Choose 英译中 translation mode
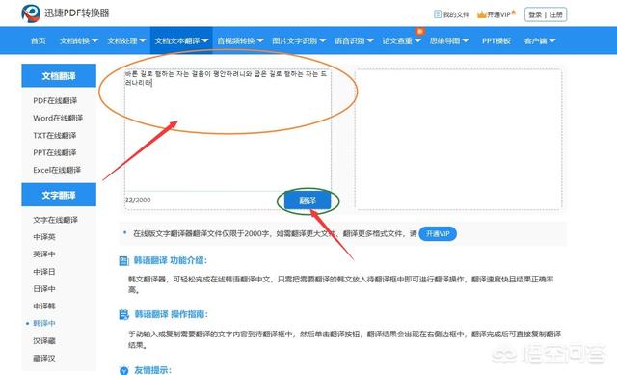The width and height of the screenshot is (617, 375). tap(44, 254)
